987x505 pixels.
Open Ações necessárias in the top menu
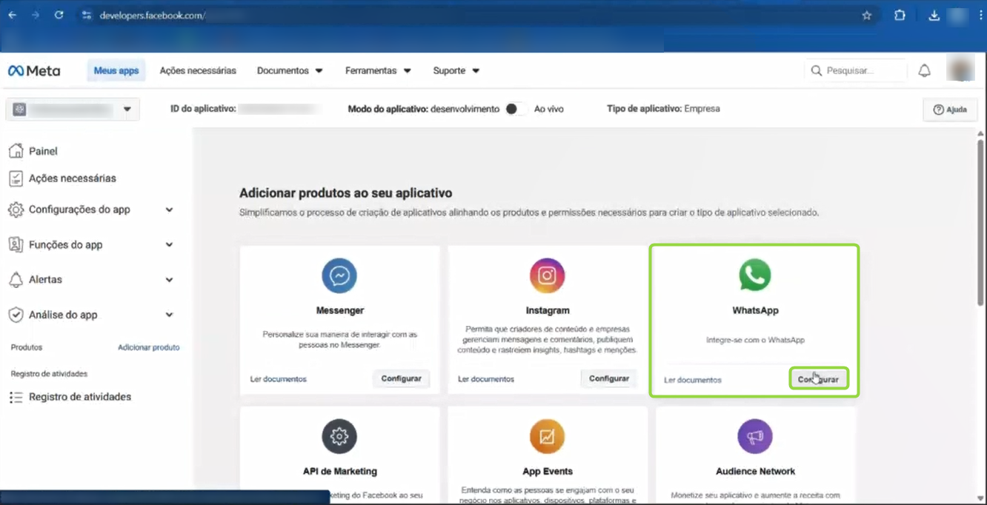(198, 71)
